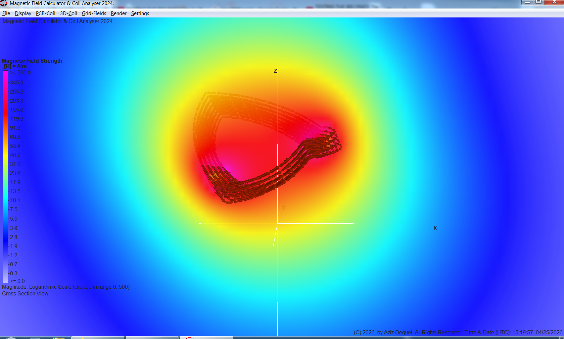564x339 pixels.
Task: Click the '>= 500.0' legend value
Action: [x=20, y=72]
